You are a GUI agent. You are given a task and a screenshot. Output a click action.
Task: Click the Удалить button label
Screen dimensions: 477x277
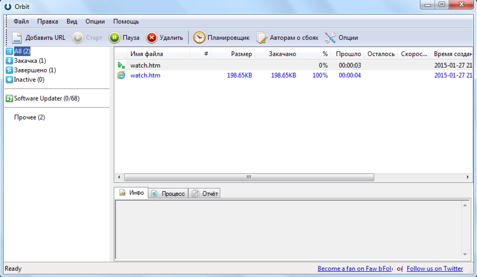point(171,38)
